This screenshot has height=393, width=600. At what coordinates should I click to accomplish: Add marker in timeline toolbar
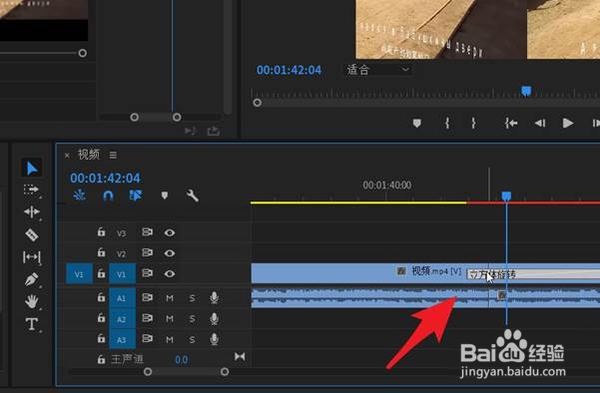tap(165, 196)
